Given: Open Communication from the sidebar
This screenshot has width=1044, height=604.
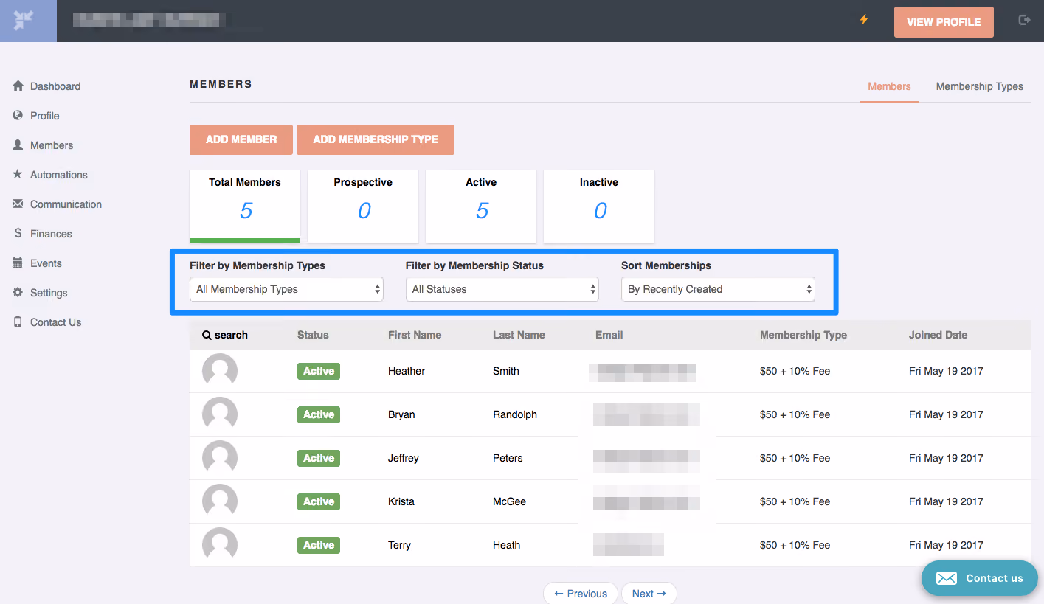Looking at the screenshot, I should [x=66, y=204].
